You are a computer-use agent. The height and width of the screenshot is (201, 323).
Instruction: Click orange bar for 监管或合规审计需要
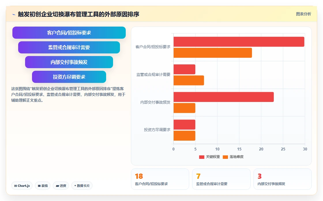click(189, 80)
